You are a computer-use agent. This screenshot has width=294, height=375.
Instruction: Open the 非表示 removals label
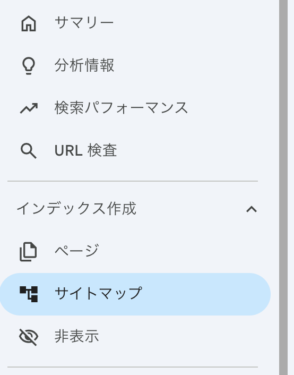pyautogui.click(x=77, y=336)
